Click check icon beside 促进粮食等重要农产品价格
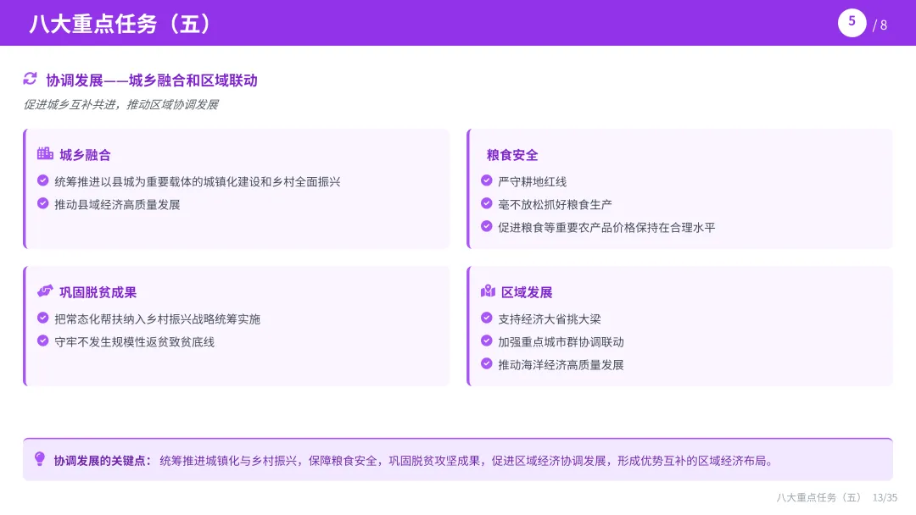Viewport: 916px width, 515px height. point(486,225)
